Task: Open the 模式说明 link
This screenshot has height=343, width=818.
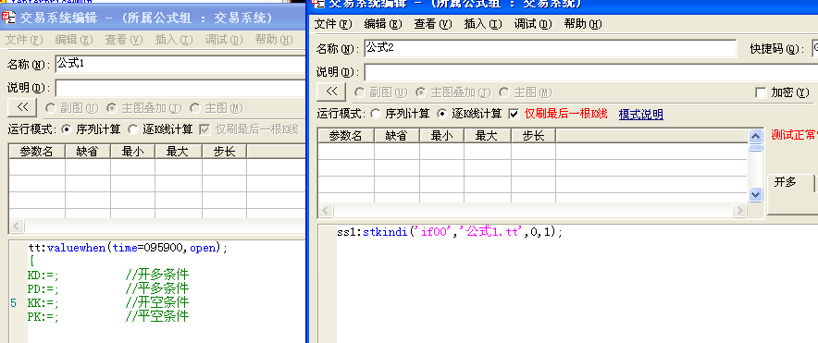Action: coord(641,114)
